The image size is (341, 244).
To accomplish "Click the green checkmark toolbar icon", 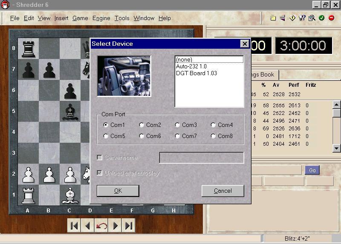I will (x=321, y=18).
